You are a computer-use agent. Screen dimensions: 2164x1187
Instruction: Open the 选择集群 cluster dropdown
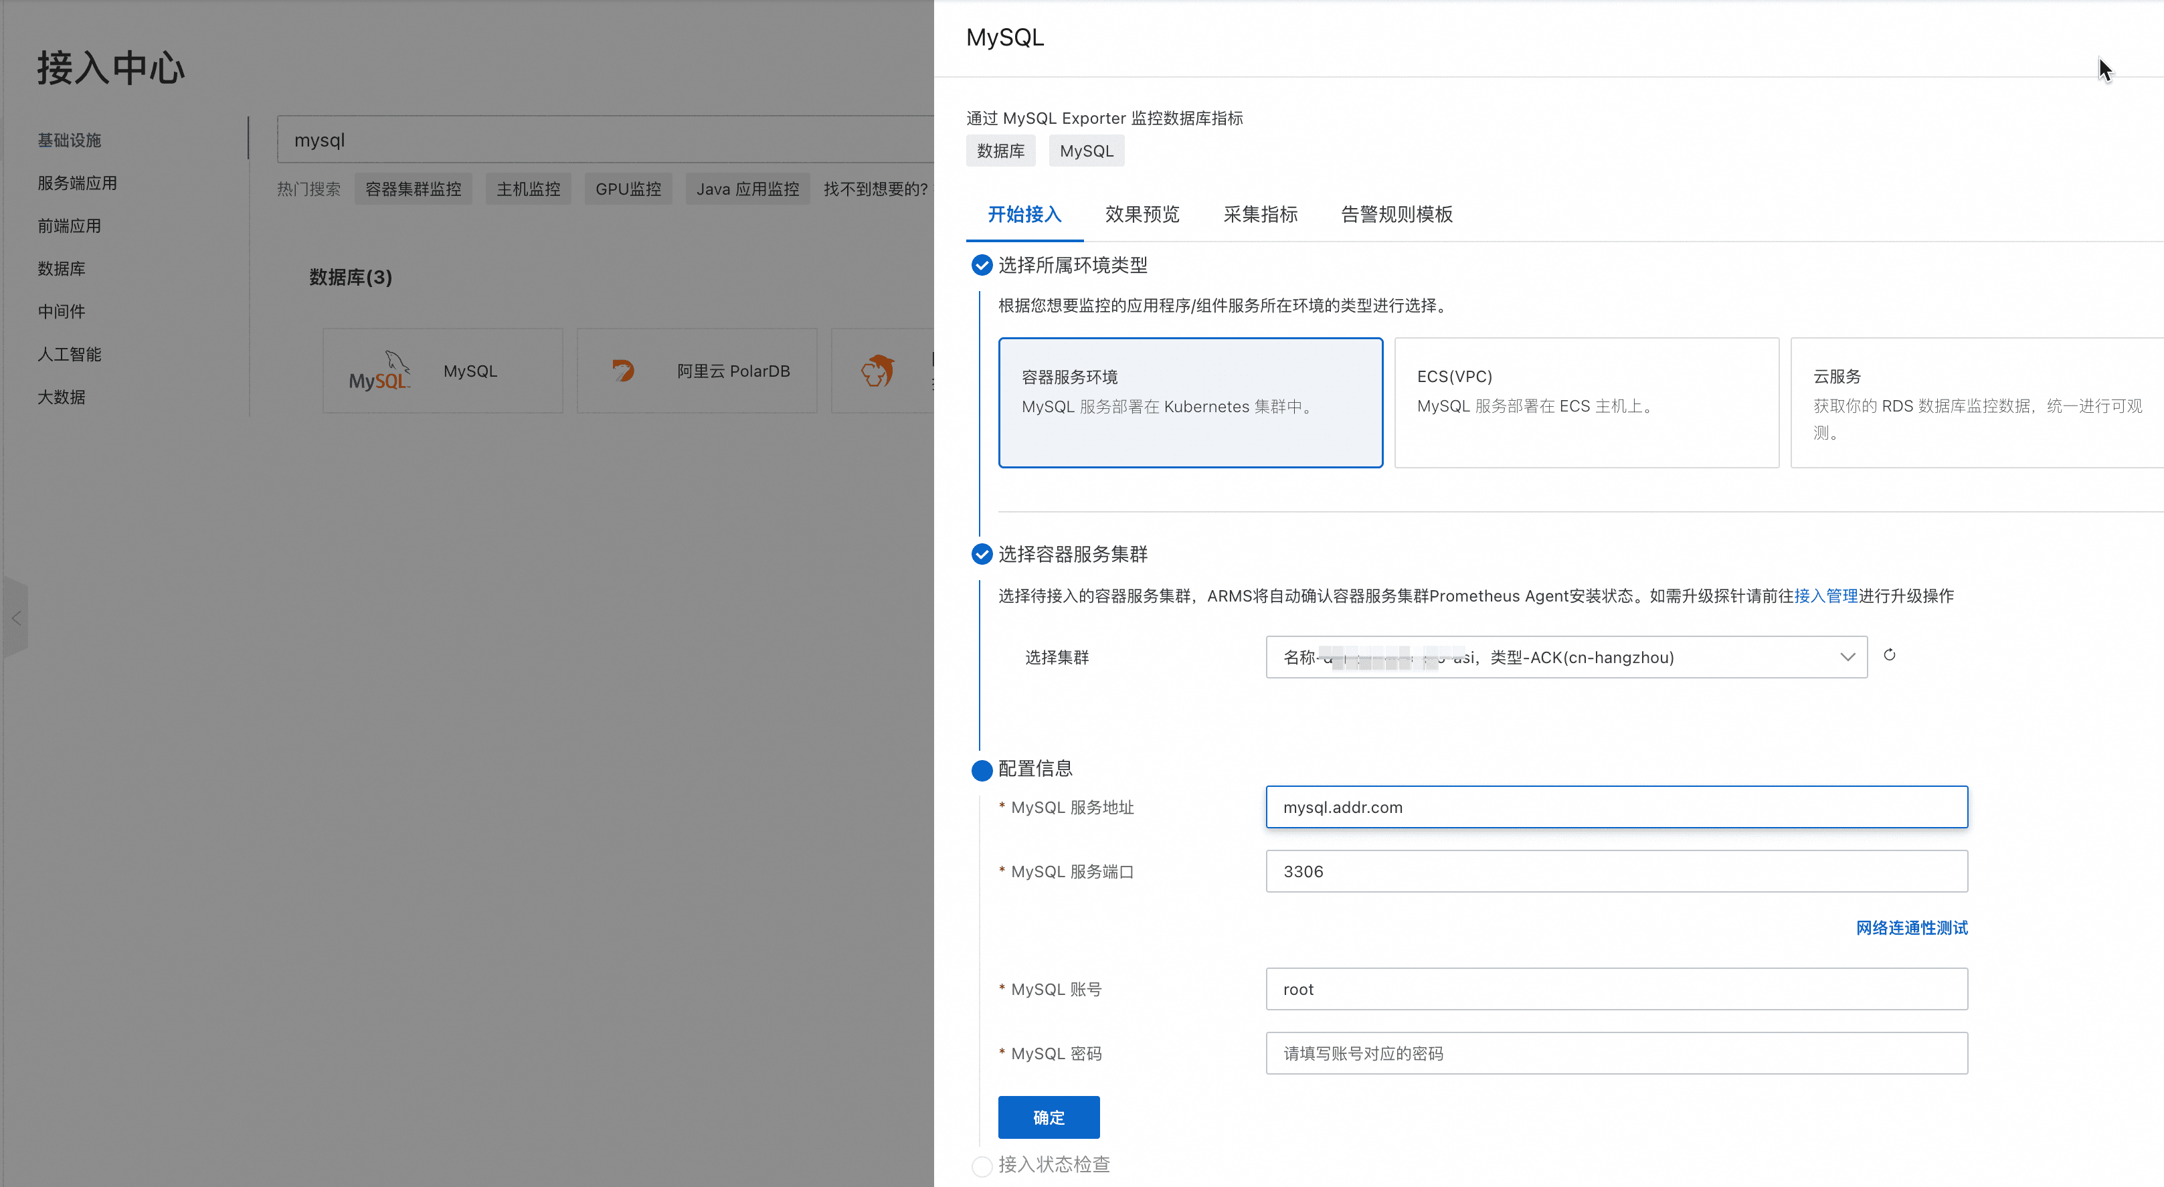click(x=1554, y=657)
